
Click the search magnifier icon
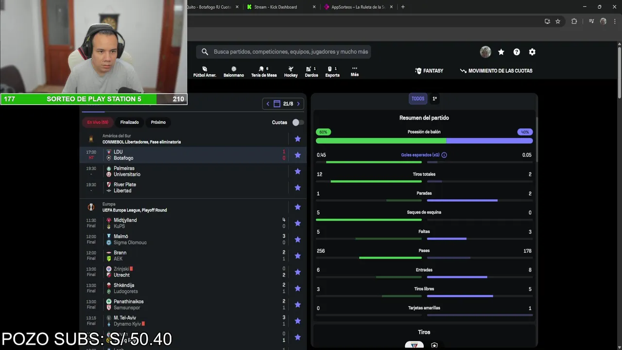pyautogui.click(x=205, y=52)
